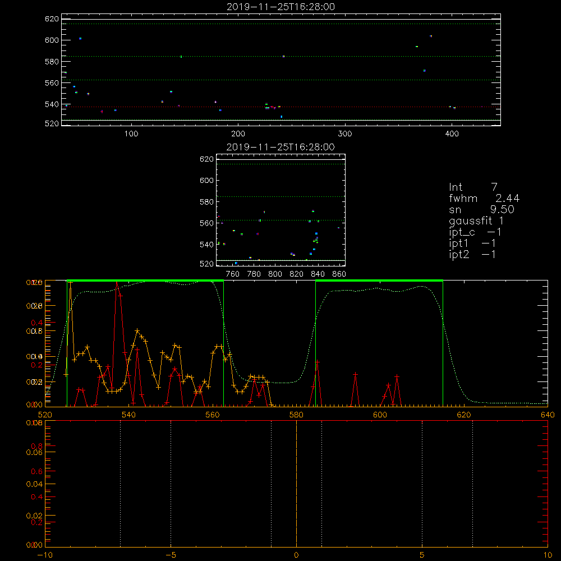This screenshot has width=561, height=561.
Task: Click the right thick green passband bar
Action: (379, 280)
